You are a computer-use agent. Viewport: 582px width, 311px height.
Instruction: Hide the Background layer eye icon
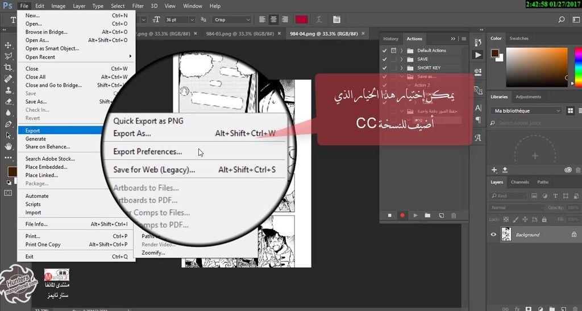493,235
